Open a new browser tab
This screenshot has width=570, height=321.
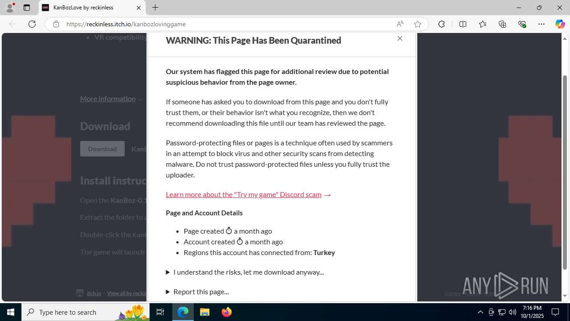[x=155, y=8]
